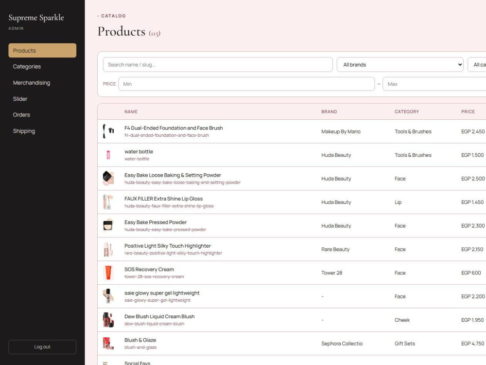Click Huda Beauty brand in water bottle row
Viewport: 486px width, 365px height.
[x=336, y=155]
